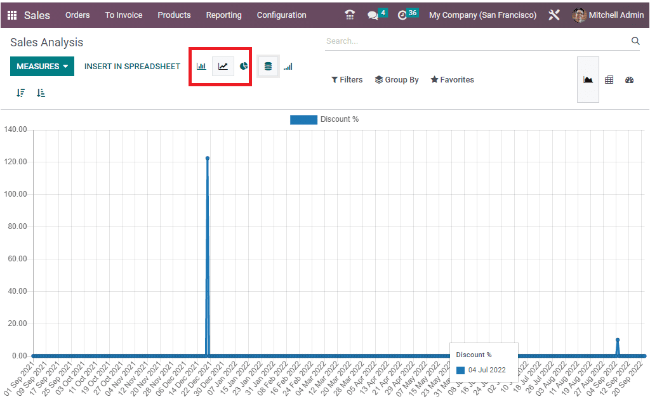Click the search magnifier icon
Screen dimensions: 650x399
635,41
